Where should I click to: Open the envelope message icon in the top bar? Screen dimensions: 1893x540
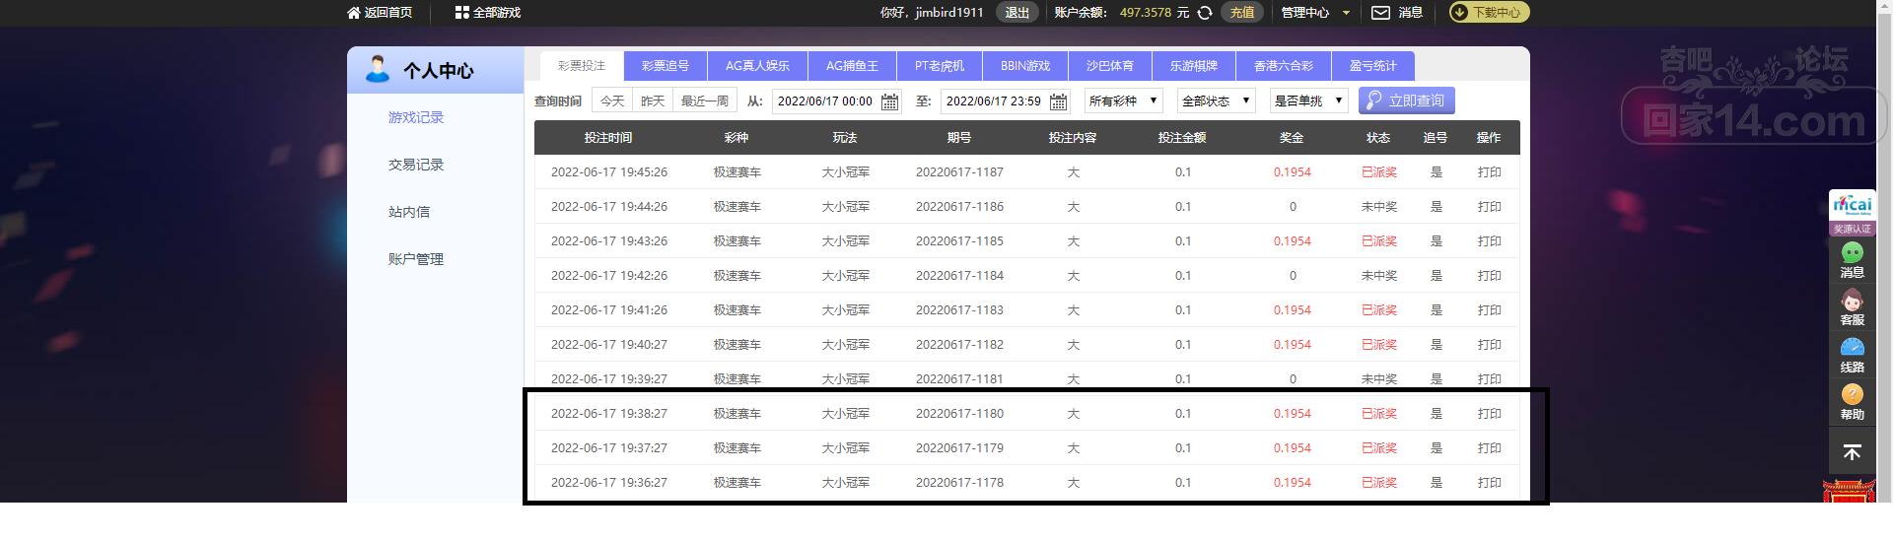(1380, 13)
